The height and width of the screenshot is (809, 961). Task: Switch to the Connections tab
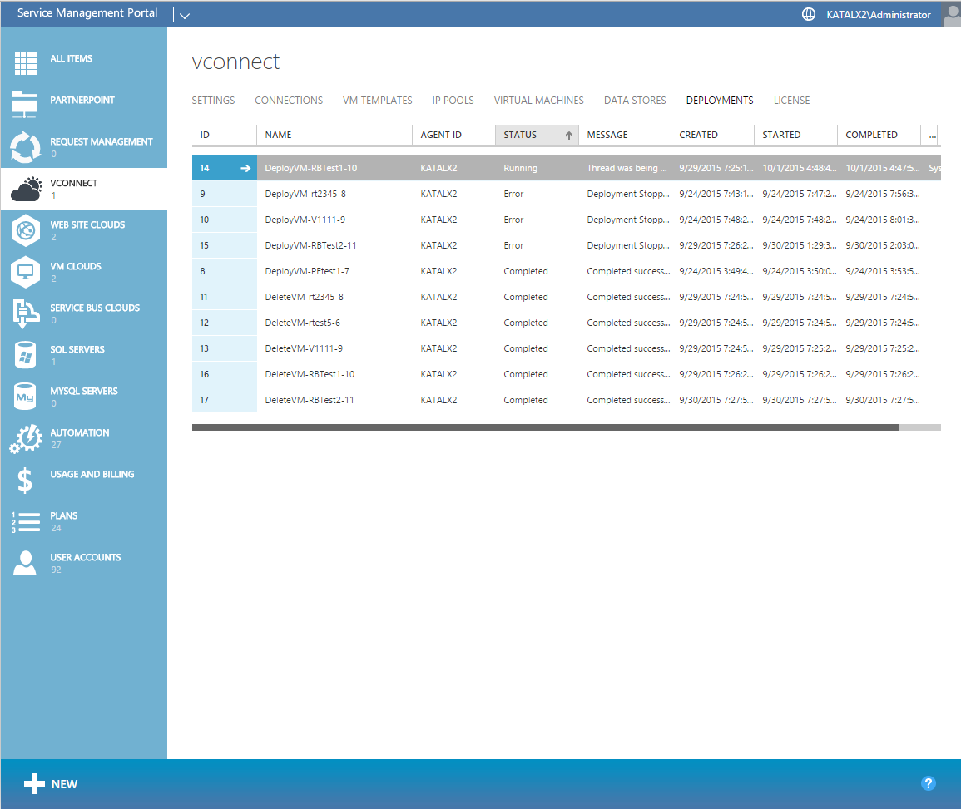click(289, 101)
